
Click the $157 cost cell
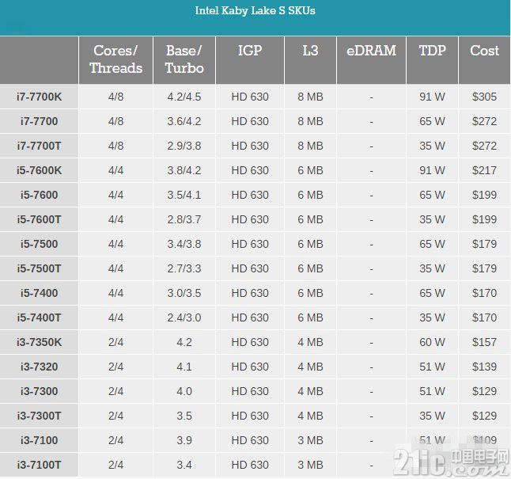coord(484,342)
